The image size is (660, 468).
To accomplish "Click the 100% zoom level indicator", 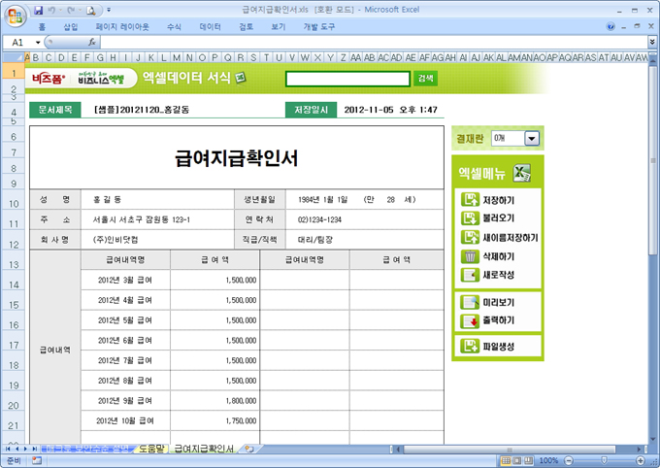I will click(x=549, y=460).
